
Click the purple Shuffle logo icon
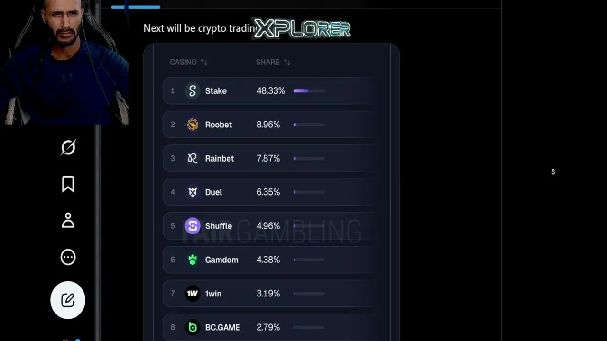click(193, 226)
